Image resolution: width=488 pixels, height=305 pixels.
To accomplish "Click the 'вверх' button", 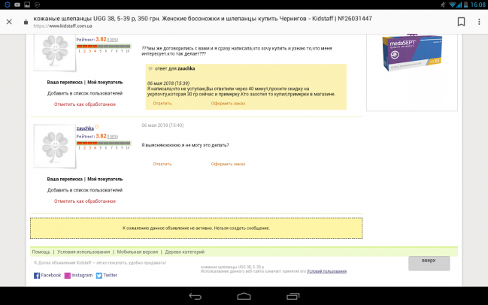I will (x=429, y=263).
